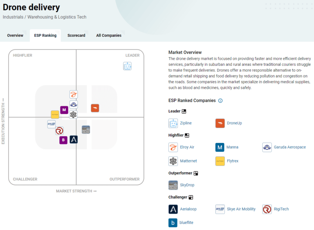The height and width of the screenshot is (230, 314).
Task: Select the RigiTech red R marker on the chart
Action: pyautogui.click(x=59, y=131)
